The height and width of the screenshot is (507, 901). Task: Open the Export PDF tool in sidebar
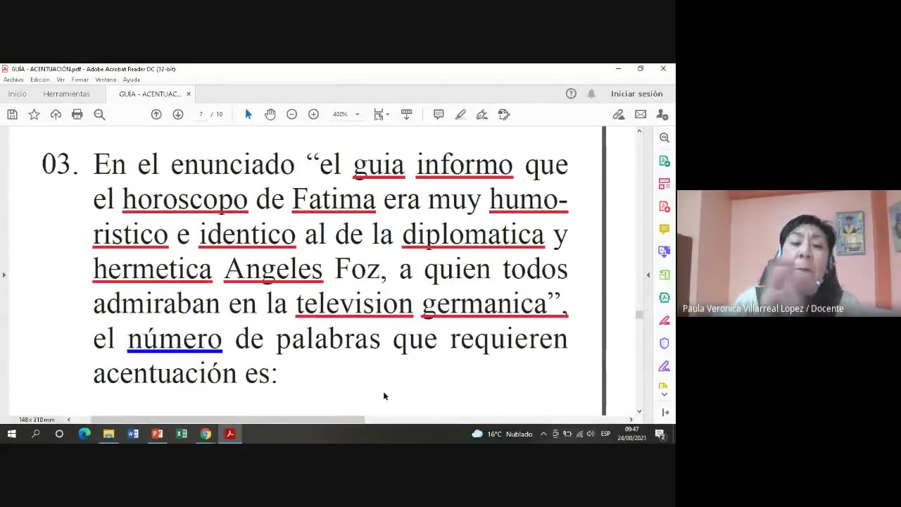pos(664,161)
